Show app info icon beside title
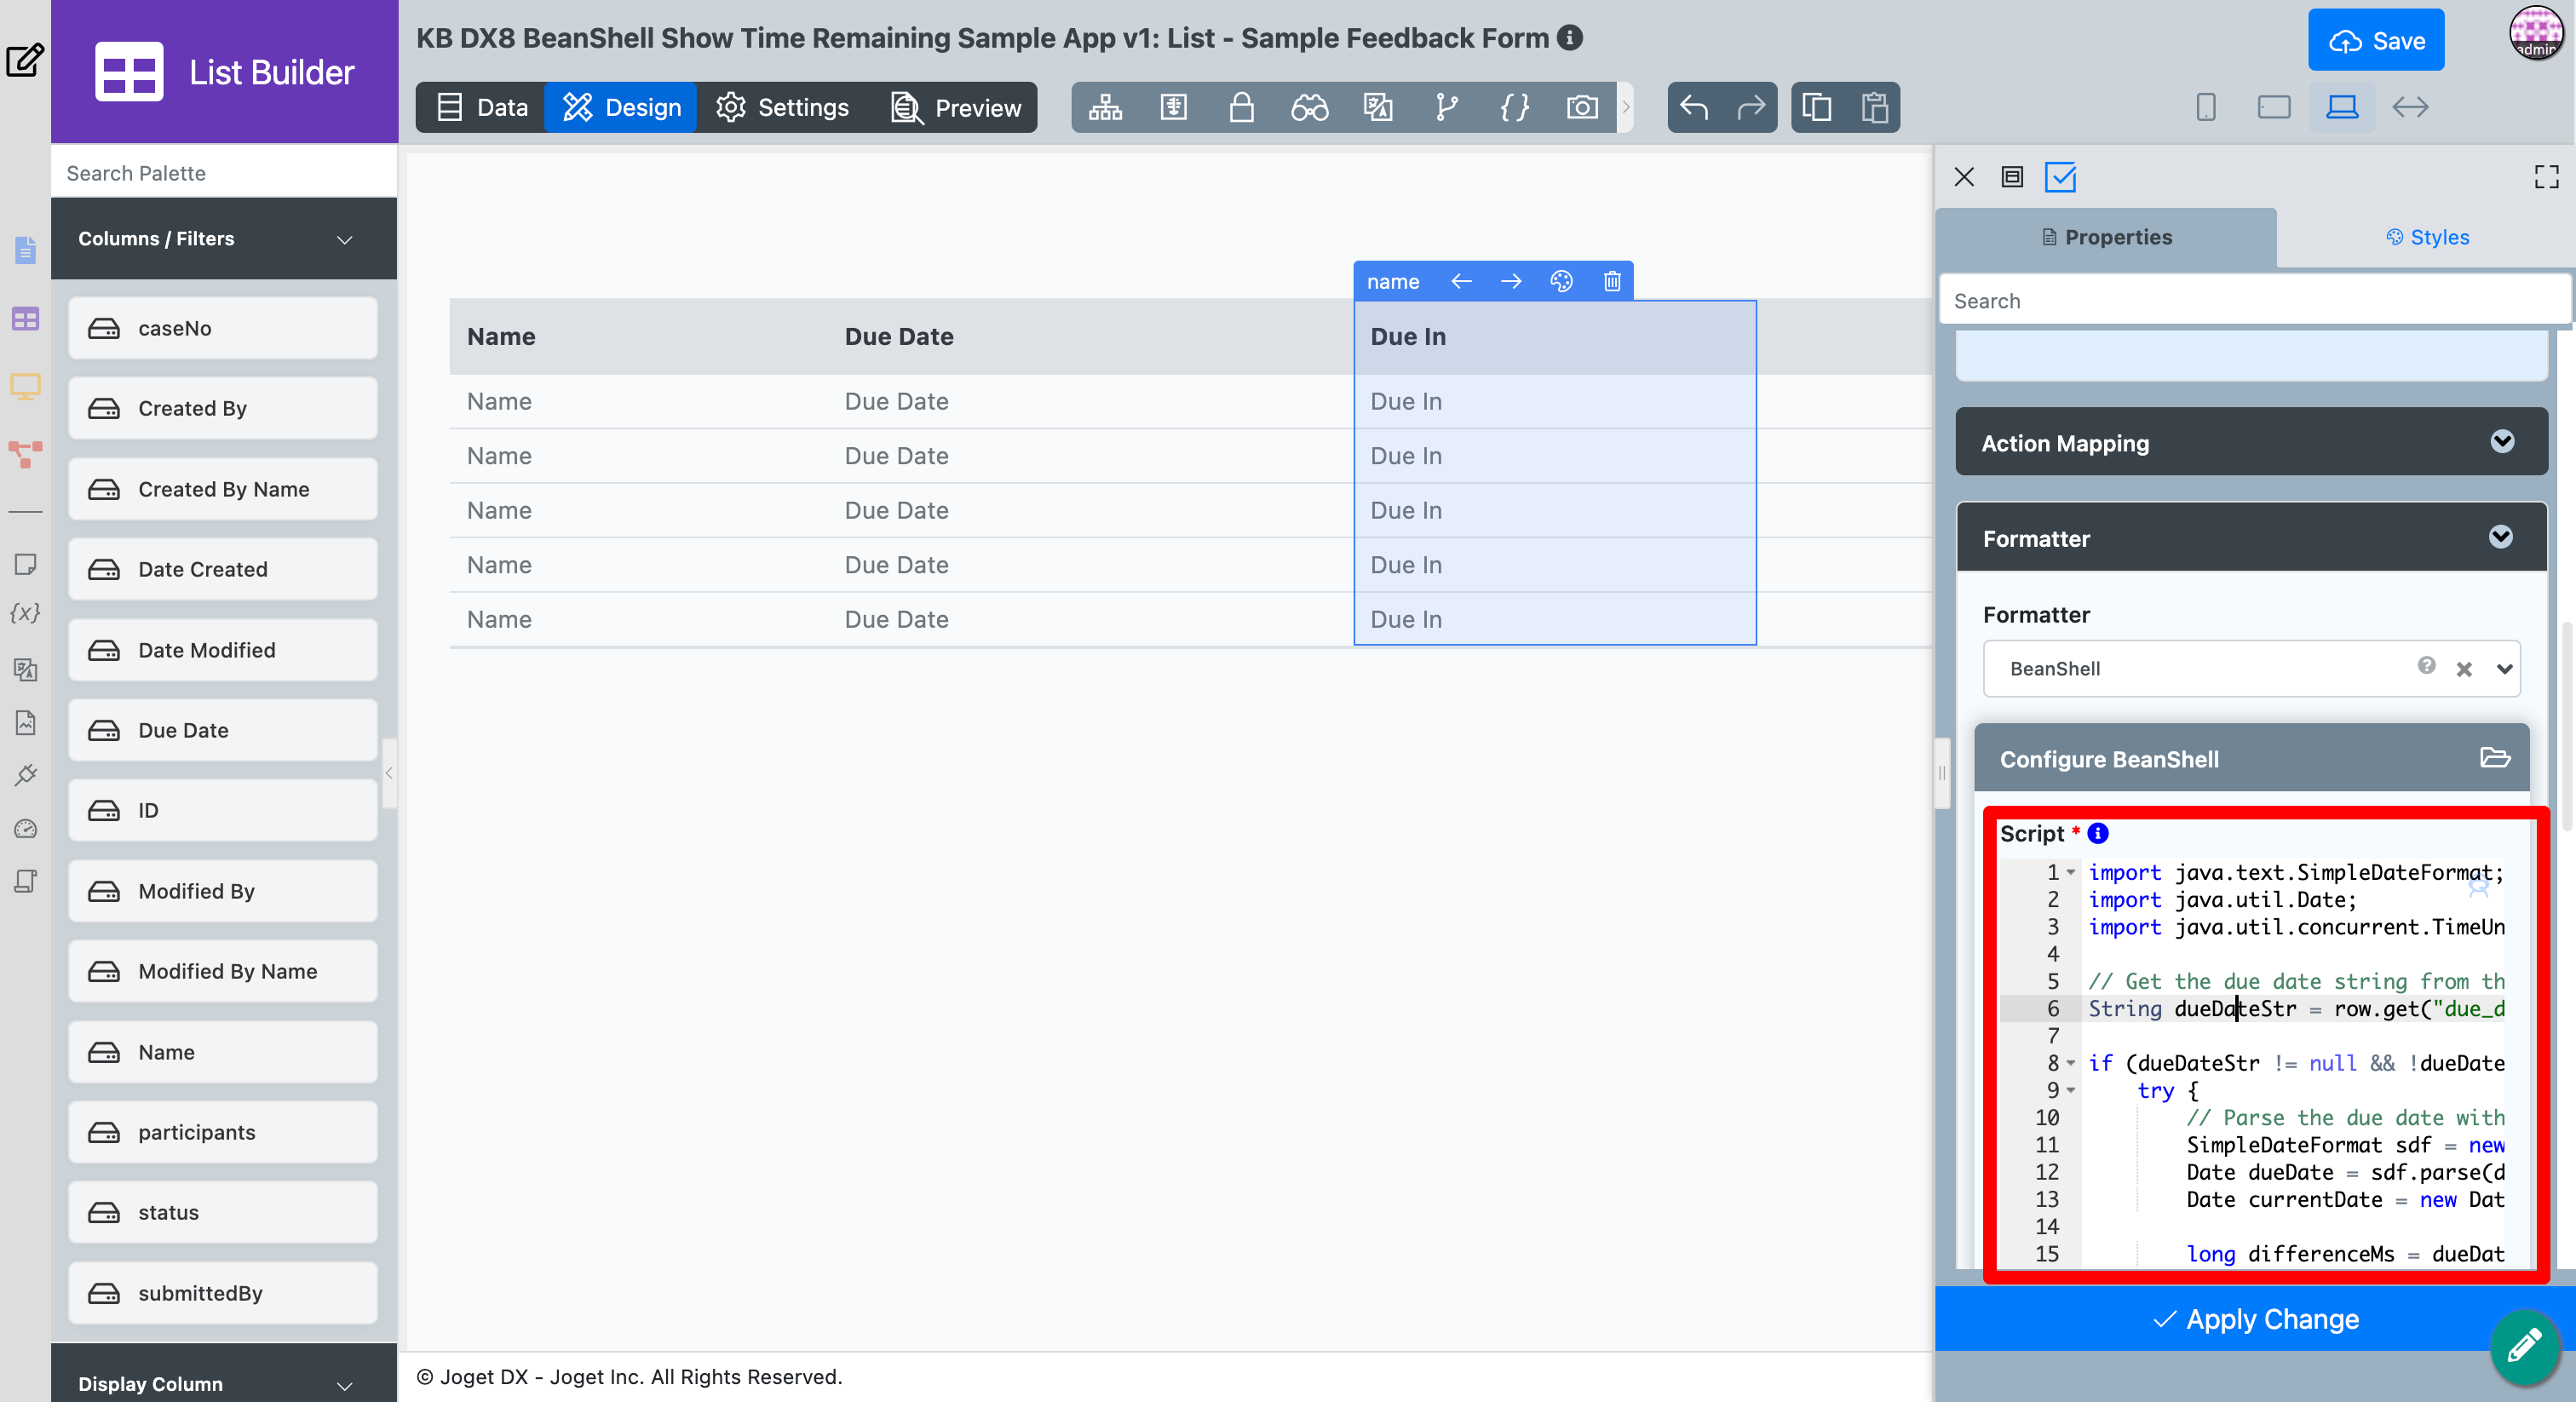Screen dimensions: 2576x1402 (1570, 38)
